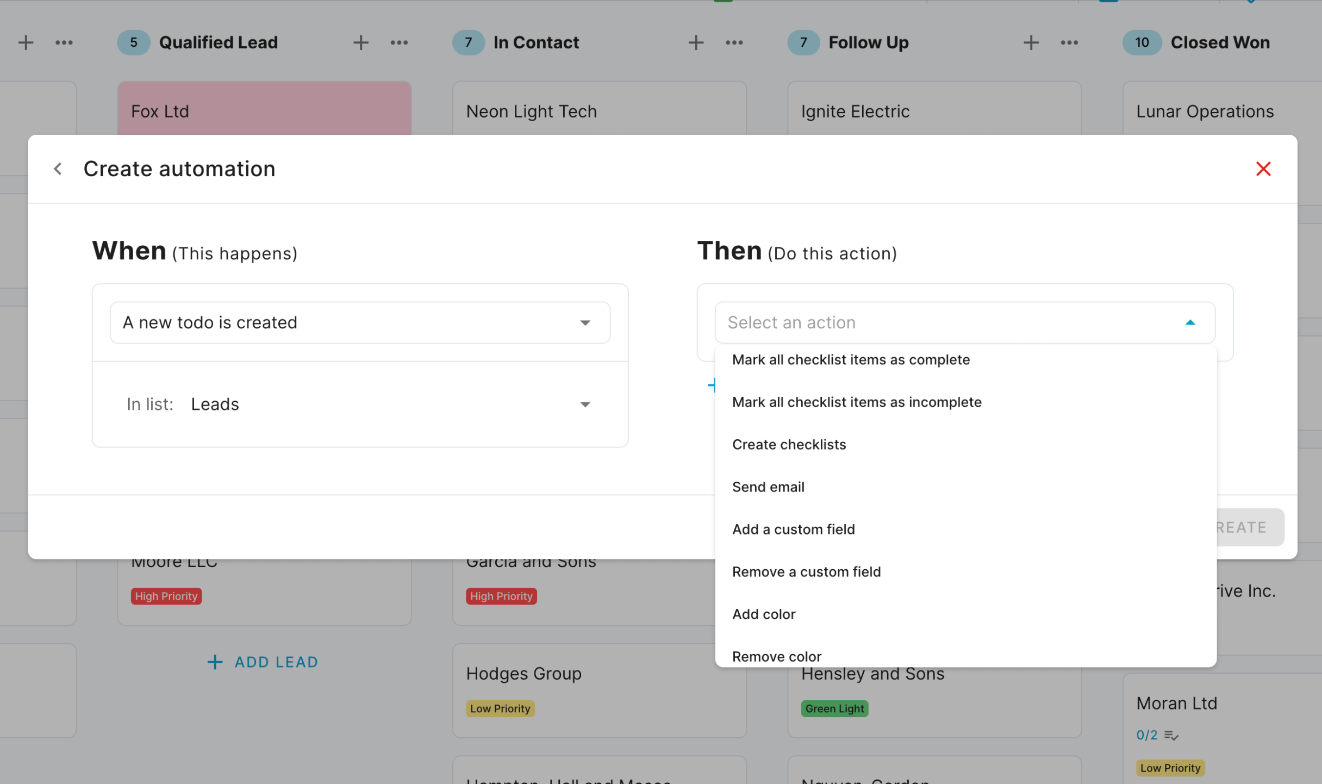1322x784 pixels.
Task: Add a card to Follow Up column
Action: (1031, 42)
